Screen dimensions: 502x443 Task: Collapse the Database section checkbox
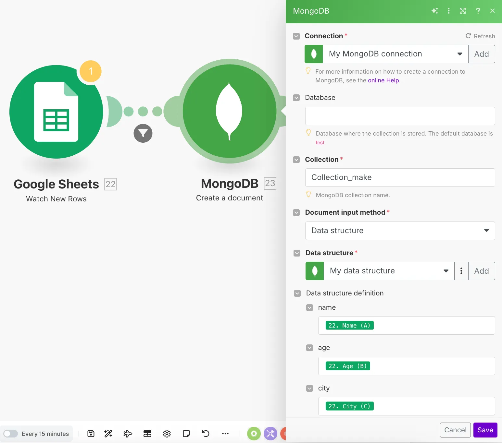click(x=296, y=98)
